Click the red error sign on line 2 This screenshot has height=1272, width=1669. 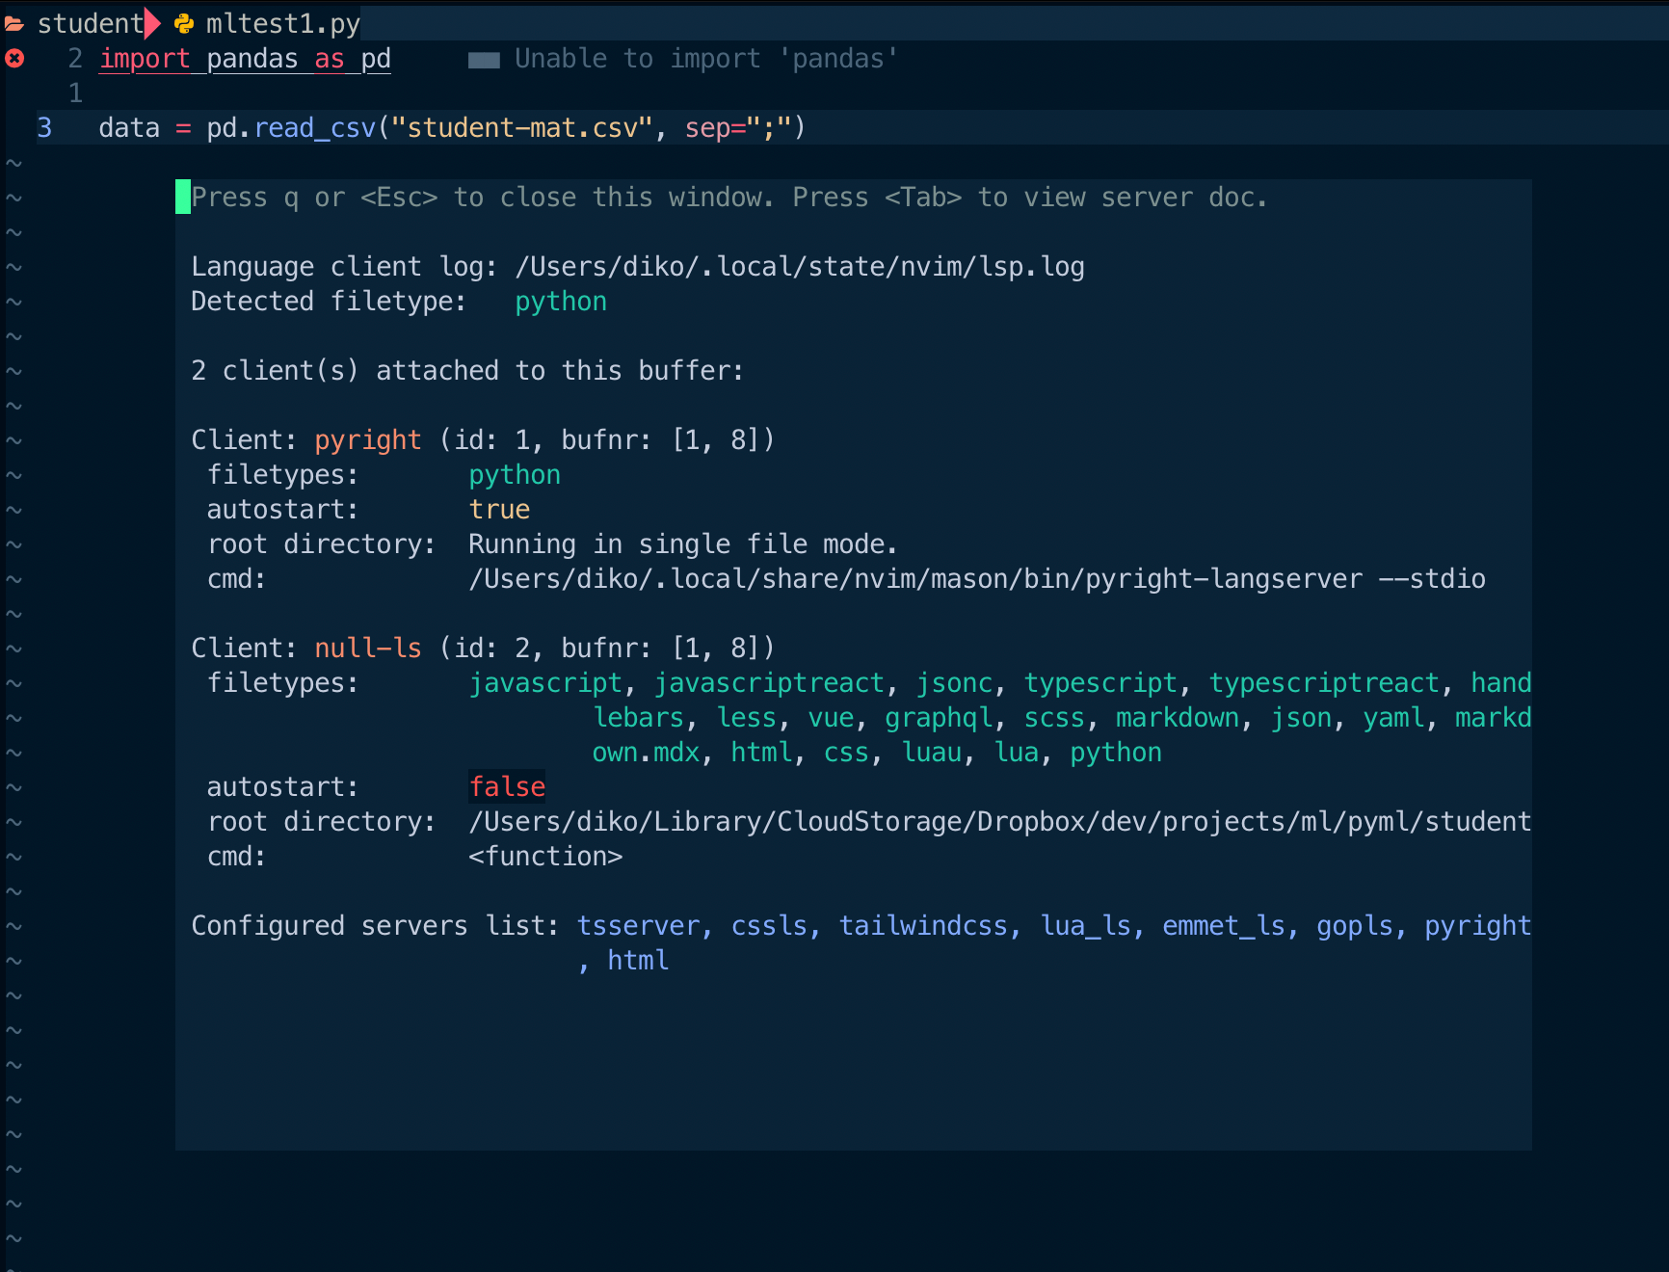14,59
